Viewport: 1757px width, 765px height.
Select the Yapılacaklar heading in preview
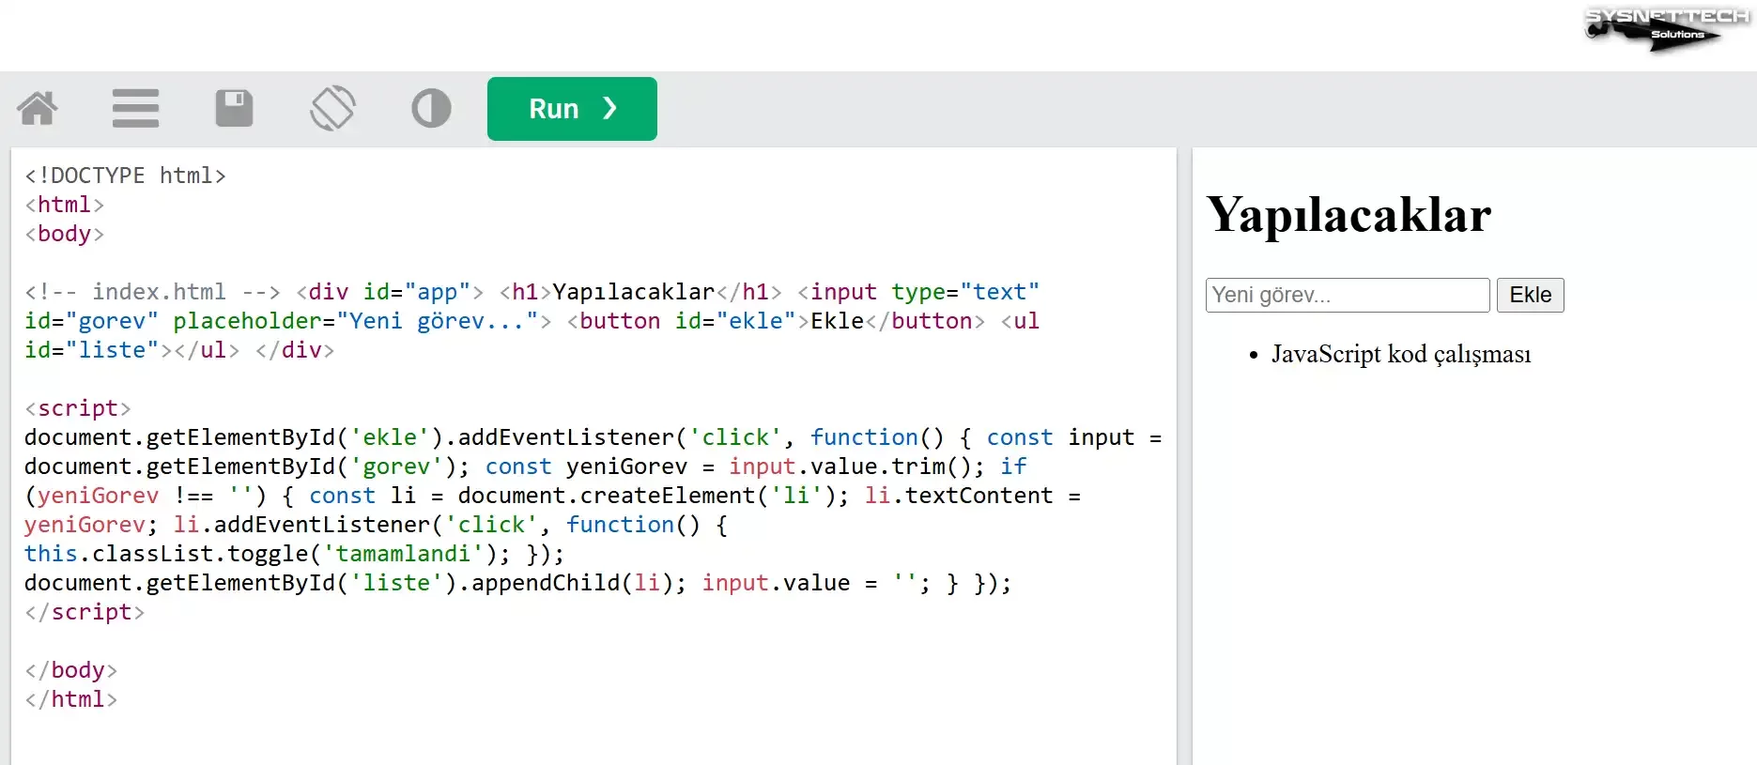click(1349, 214)
